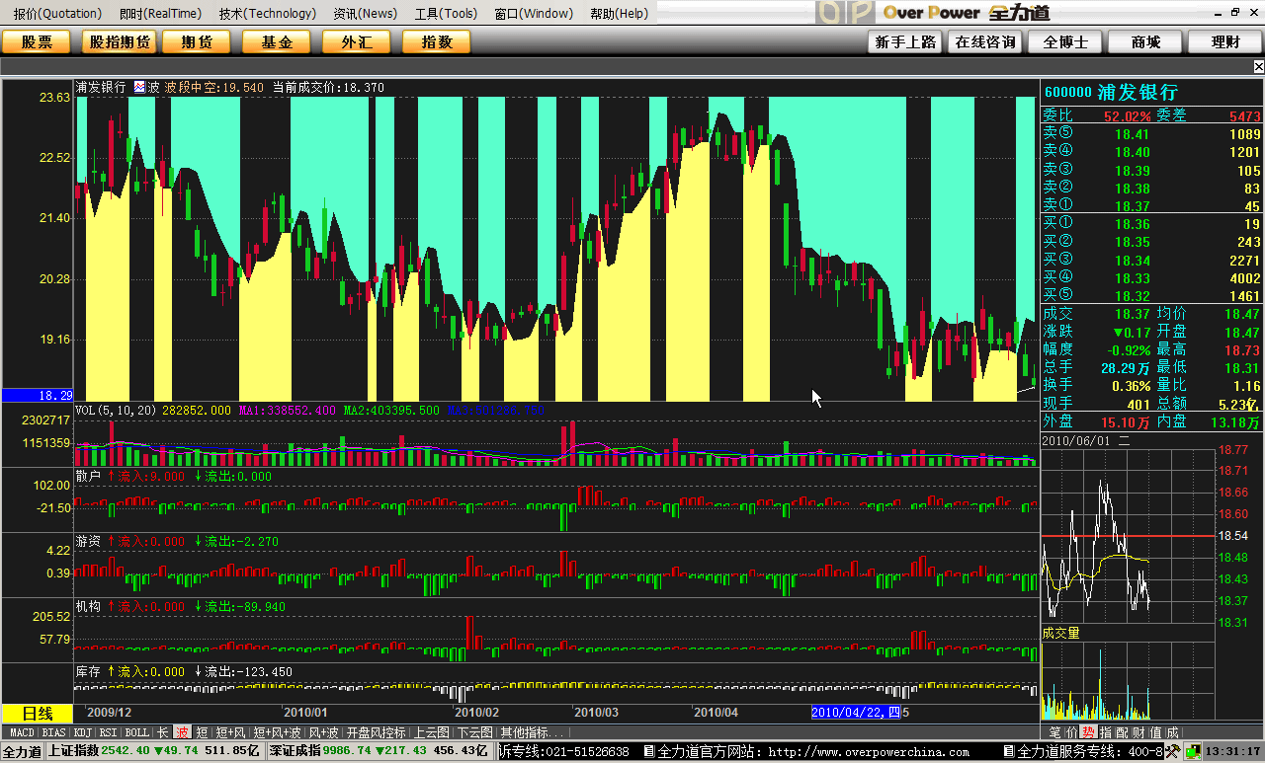Click the 指数 button
This screenshot has width=1265, height=763.
tap(437, 41)
